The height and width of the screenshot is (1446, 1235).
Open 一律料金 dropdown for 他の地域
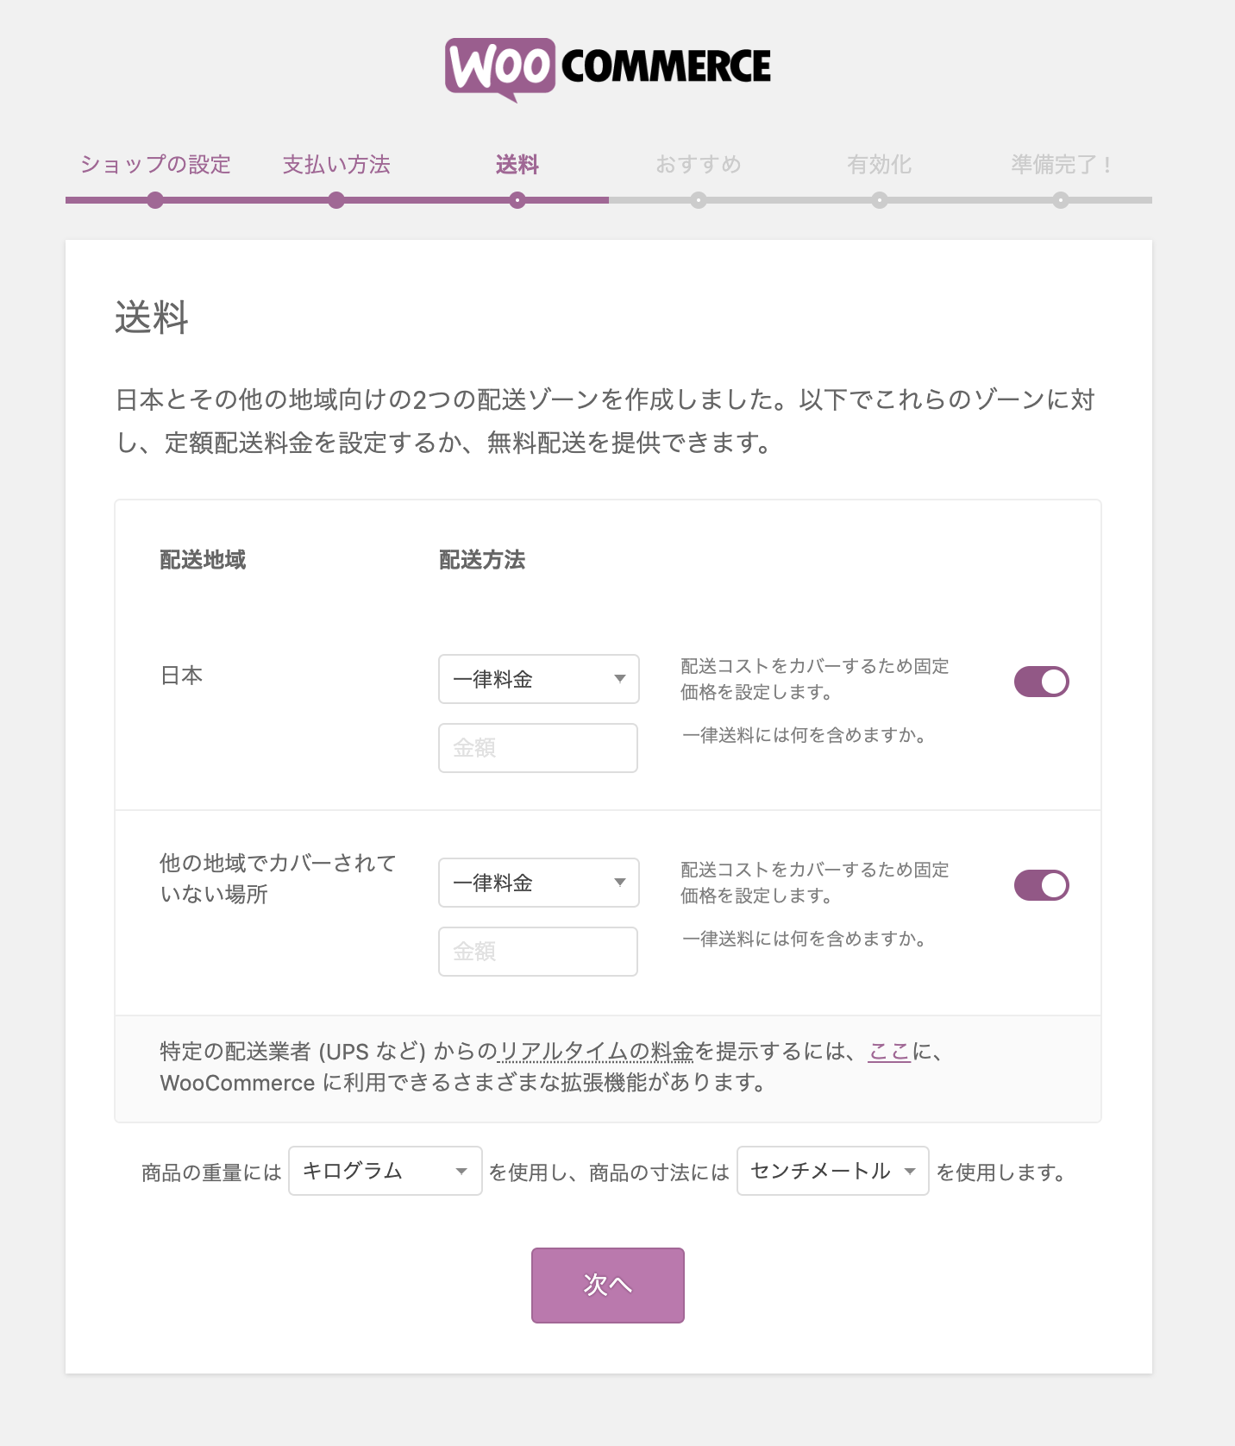pos(539,883)
